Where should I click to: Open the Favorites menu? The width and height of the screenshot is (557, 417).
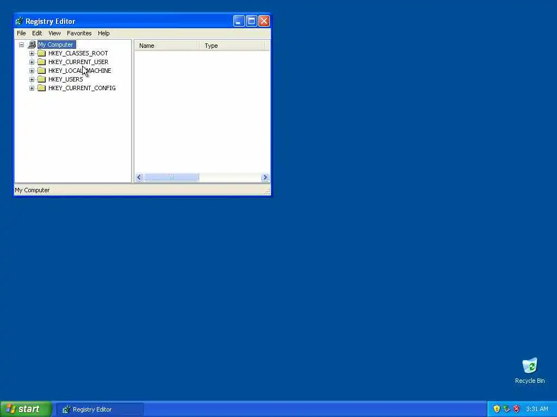[x=79, y=33]
